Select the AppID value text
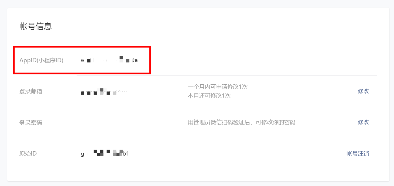This screenshot has width=394, height=186. [109, 60]
